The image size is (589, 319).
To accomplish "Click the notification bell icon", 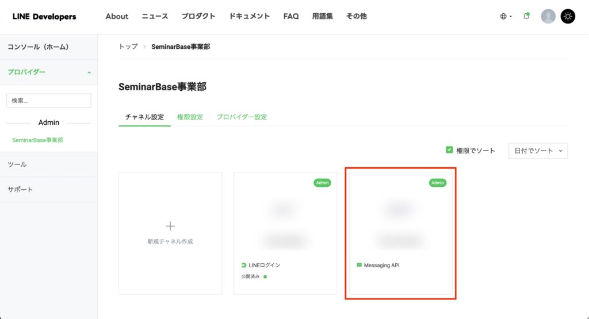I will tap(526, 16).
